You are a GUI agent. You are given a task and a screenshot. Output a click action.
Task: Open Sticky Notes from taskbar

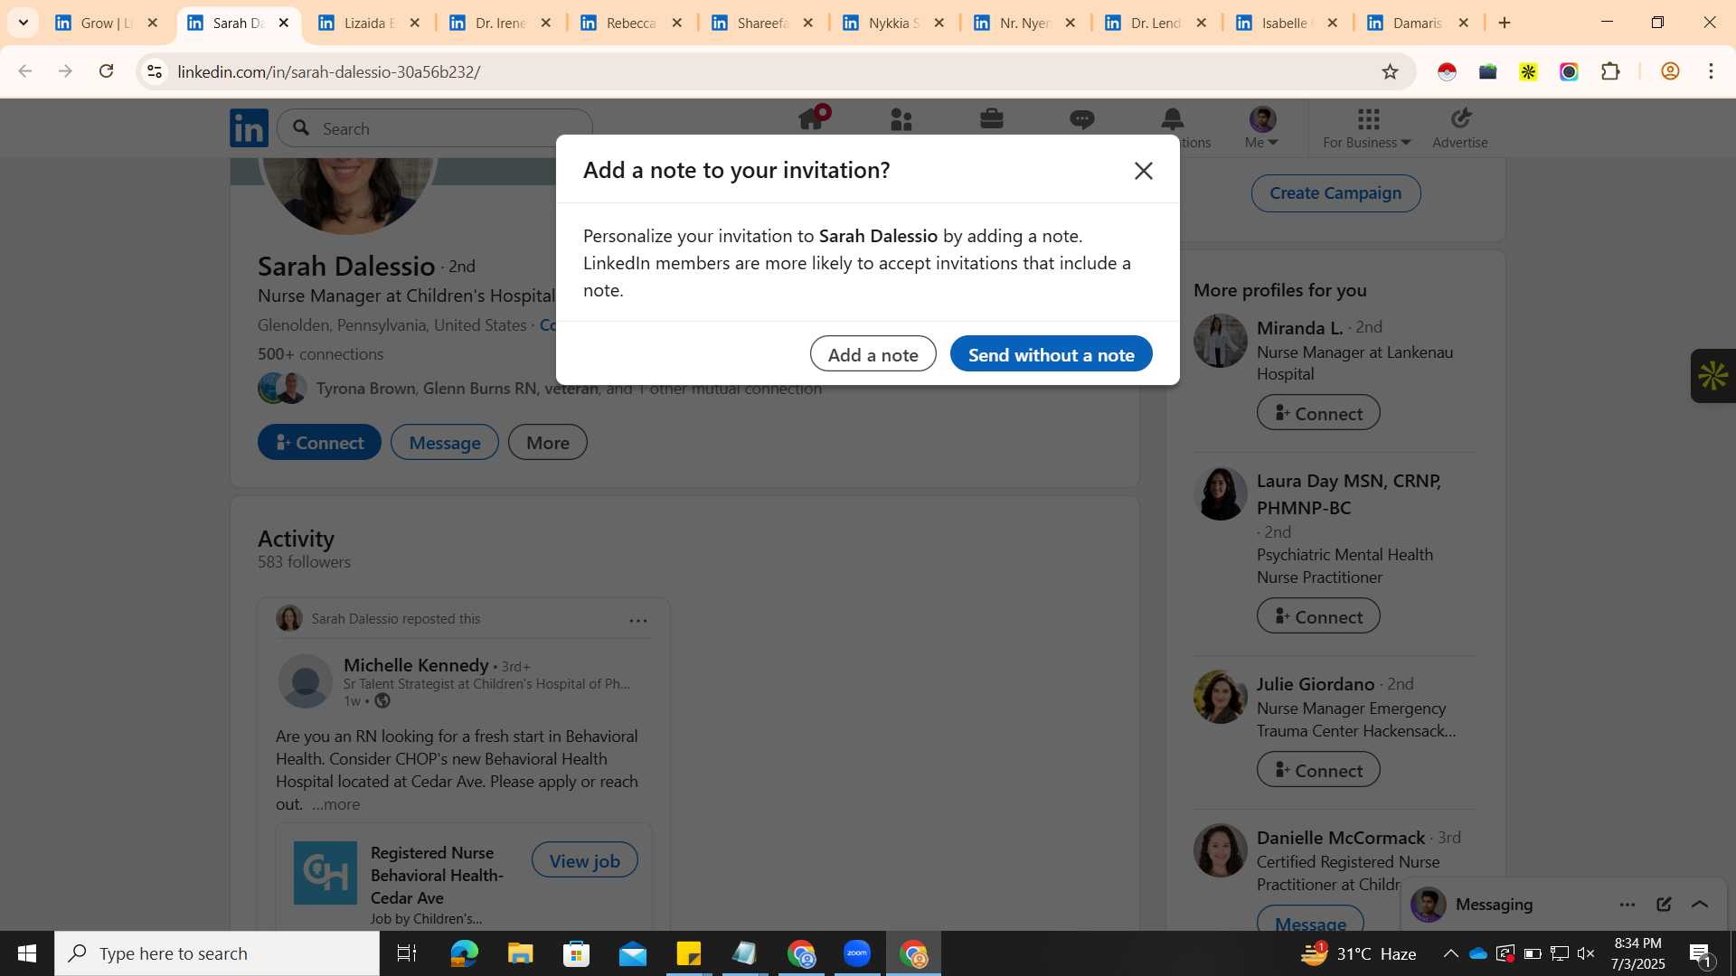688,953
